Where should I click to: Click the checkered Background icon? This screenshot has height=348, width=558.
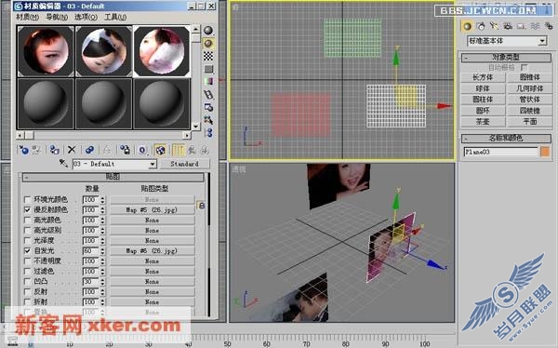click(x=208, y=56)
